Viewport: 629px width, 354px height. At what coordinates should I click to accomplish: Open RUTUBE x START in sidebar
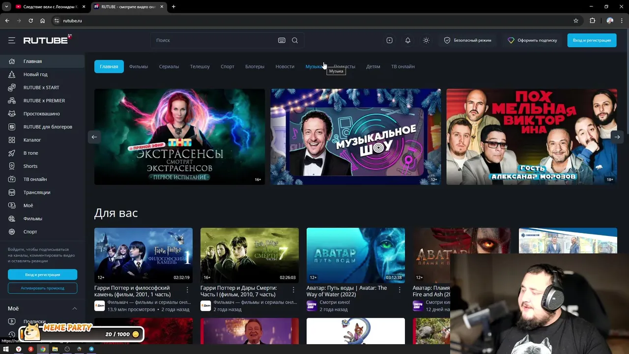point(42,88)
